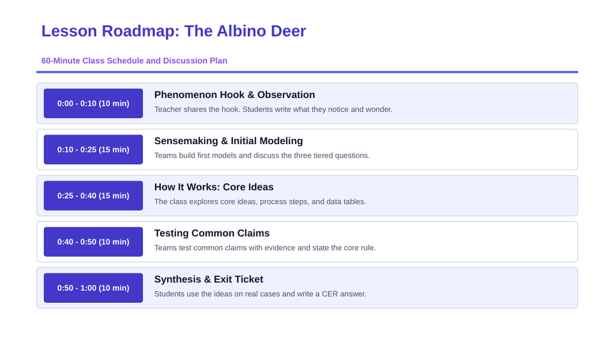Screen dimensions: 615x346
Task: Click the 0:25 - 0:40 (15 min) time badge
Action: click(x=93, y=195)
